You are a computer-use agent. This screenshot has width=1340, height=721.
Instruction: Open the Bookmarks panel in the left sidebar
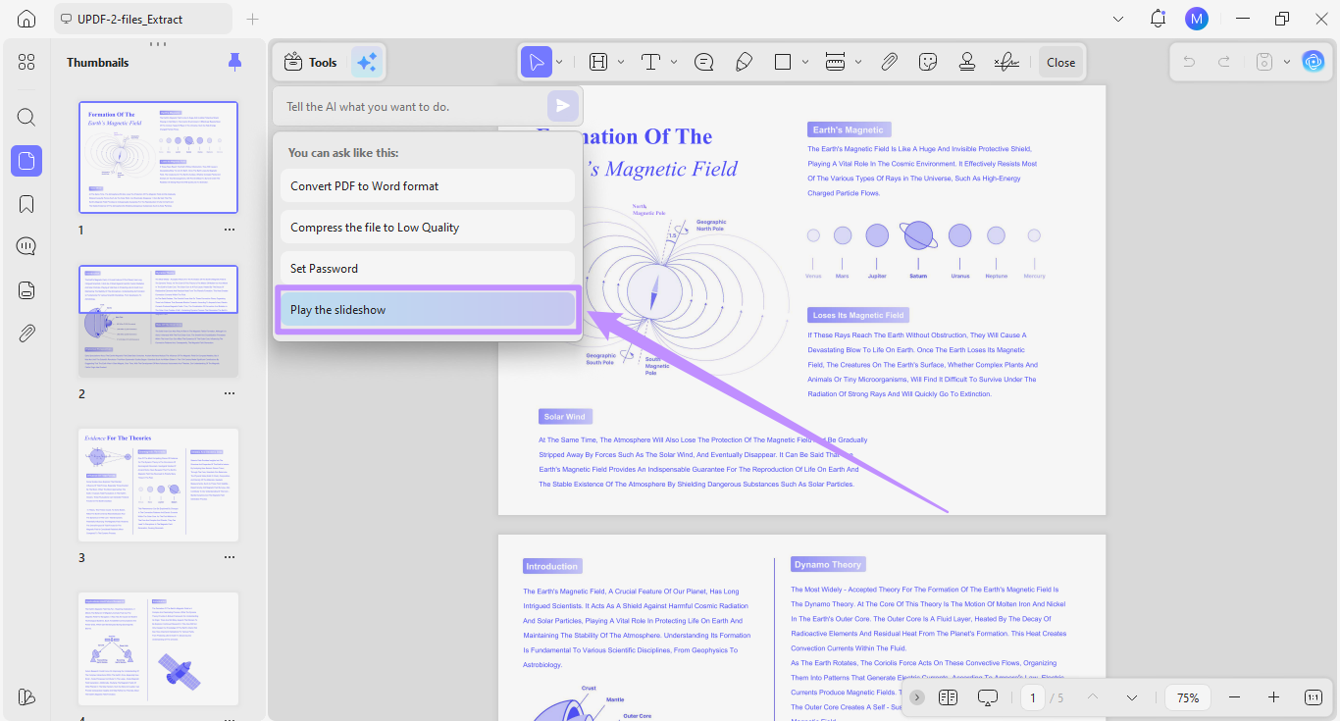pyautogui.click(x=26, y=204)
